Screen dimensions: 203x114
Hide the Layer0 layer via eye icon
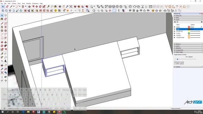click(174, 27)
